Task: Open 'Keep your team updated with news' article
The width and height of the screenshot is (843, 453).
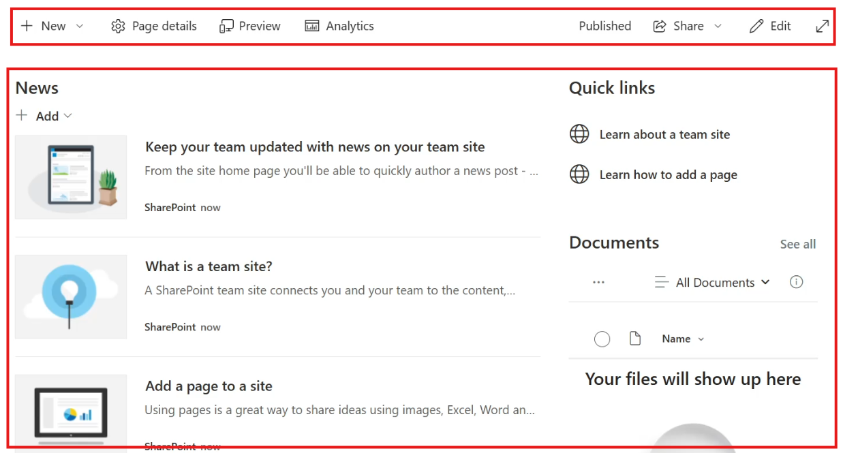Action: click(x=315, y=146)
